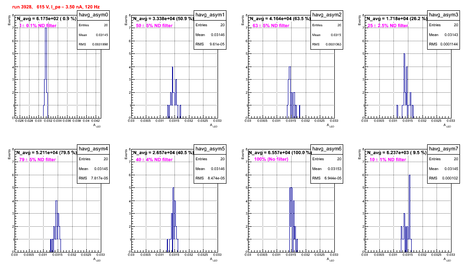The width and height of the screenshot is (467, 268).
Task: Click the A_LED x-axis label under havg_asym7
Action: point(447,260)
